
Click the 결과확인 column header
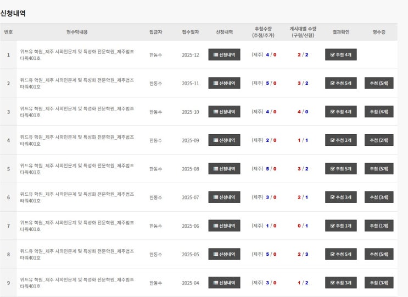340,32
